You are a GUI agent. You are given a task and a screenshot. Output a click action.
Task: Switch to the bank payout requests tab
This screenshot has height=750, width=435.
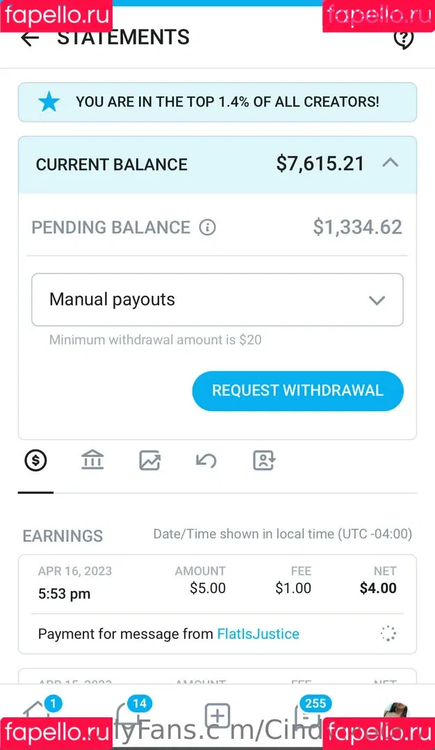click(x=92, y=460)
